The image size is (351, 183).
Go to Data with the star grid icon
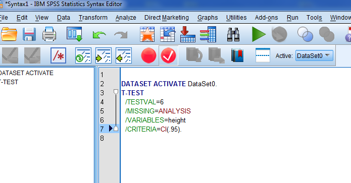click(x=147, y=34)
